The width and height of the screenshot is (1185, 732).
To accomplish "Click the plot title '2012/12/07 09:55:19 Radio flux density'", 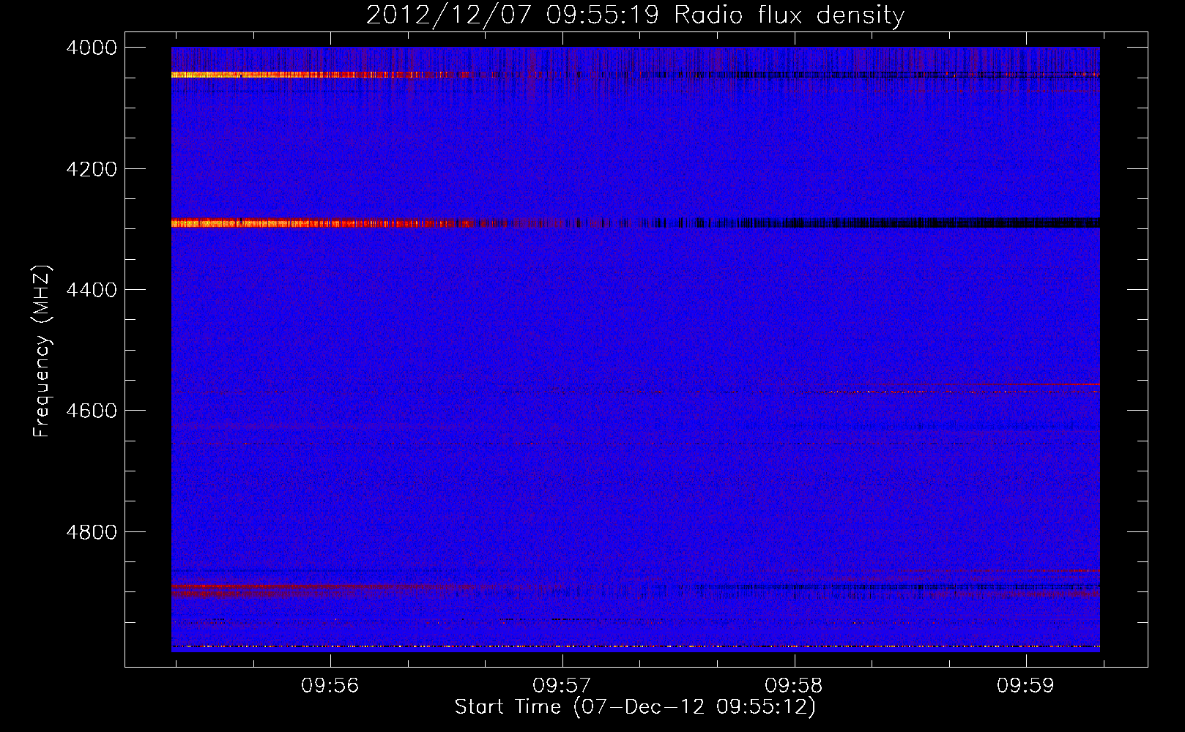I will click(x=635, y=15).
